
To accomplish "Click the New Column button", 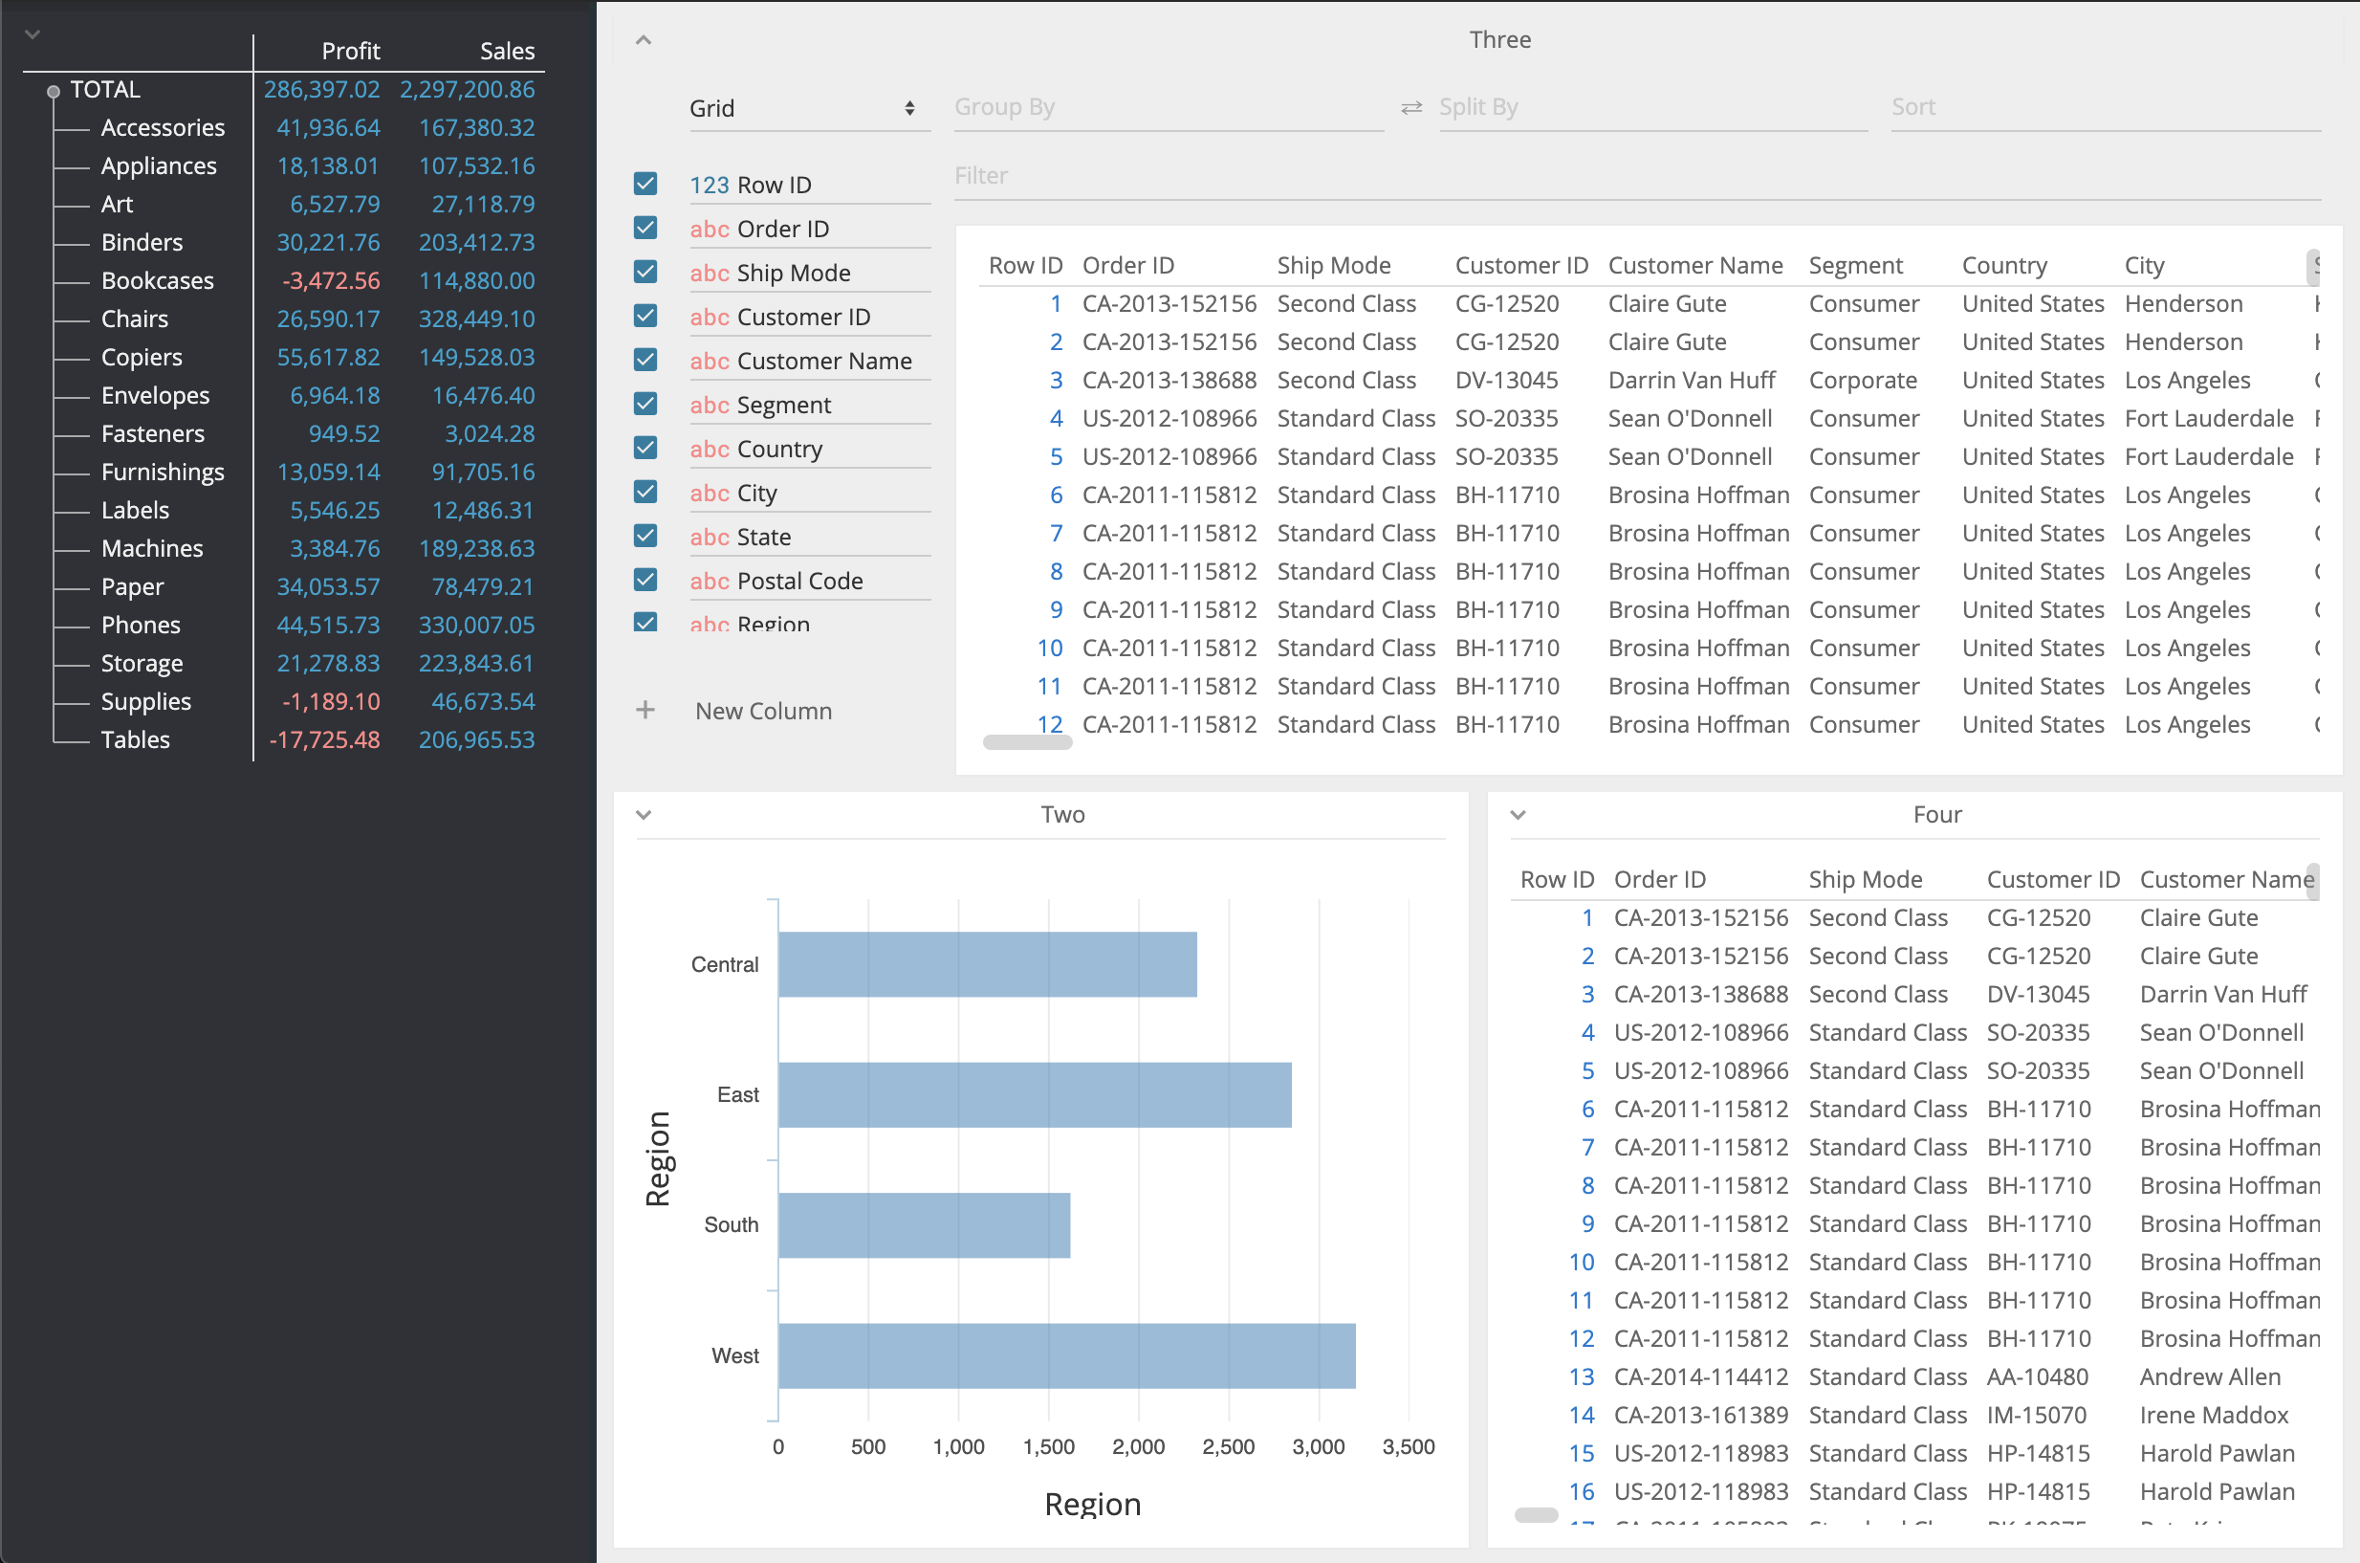I will click(763, 711).
